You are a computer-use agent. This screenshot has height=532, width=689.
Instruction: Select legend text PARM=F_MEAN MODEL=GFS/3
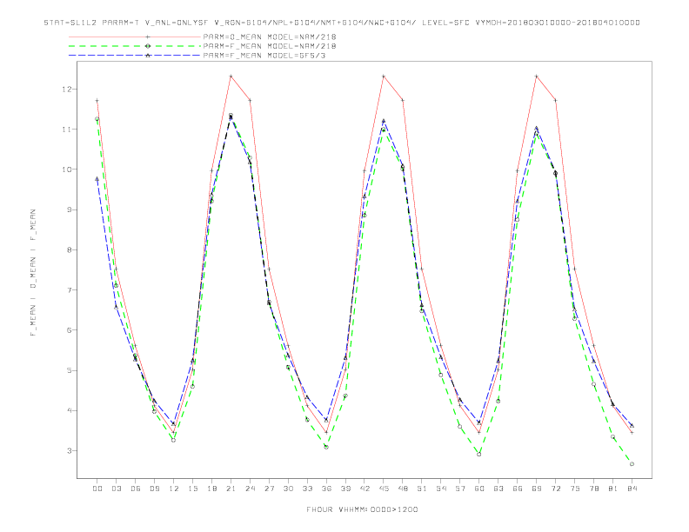tap(264, 56)
